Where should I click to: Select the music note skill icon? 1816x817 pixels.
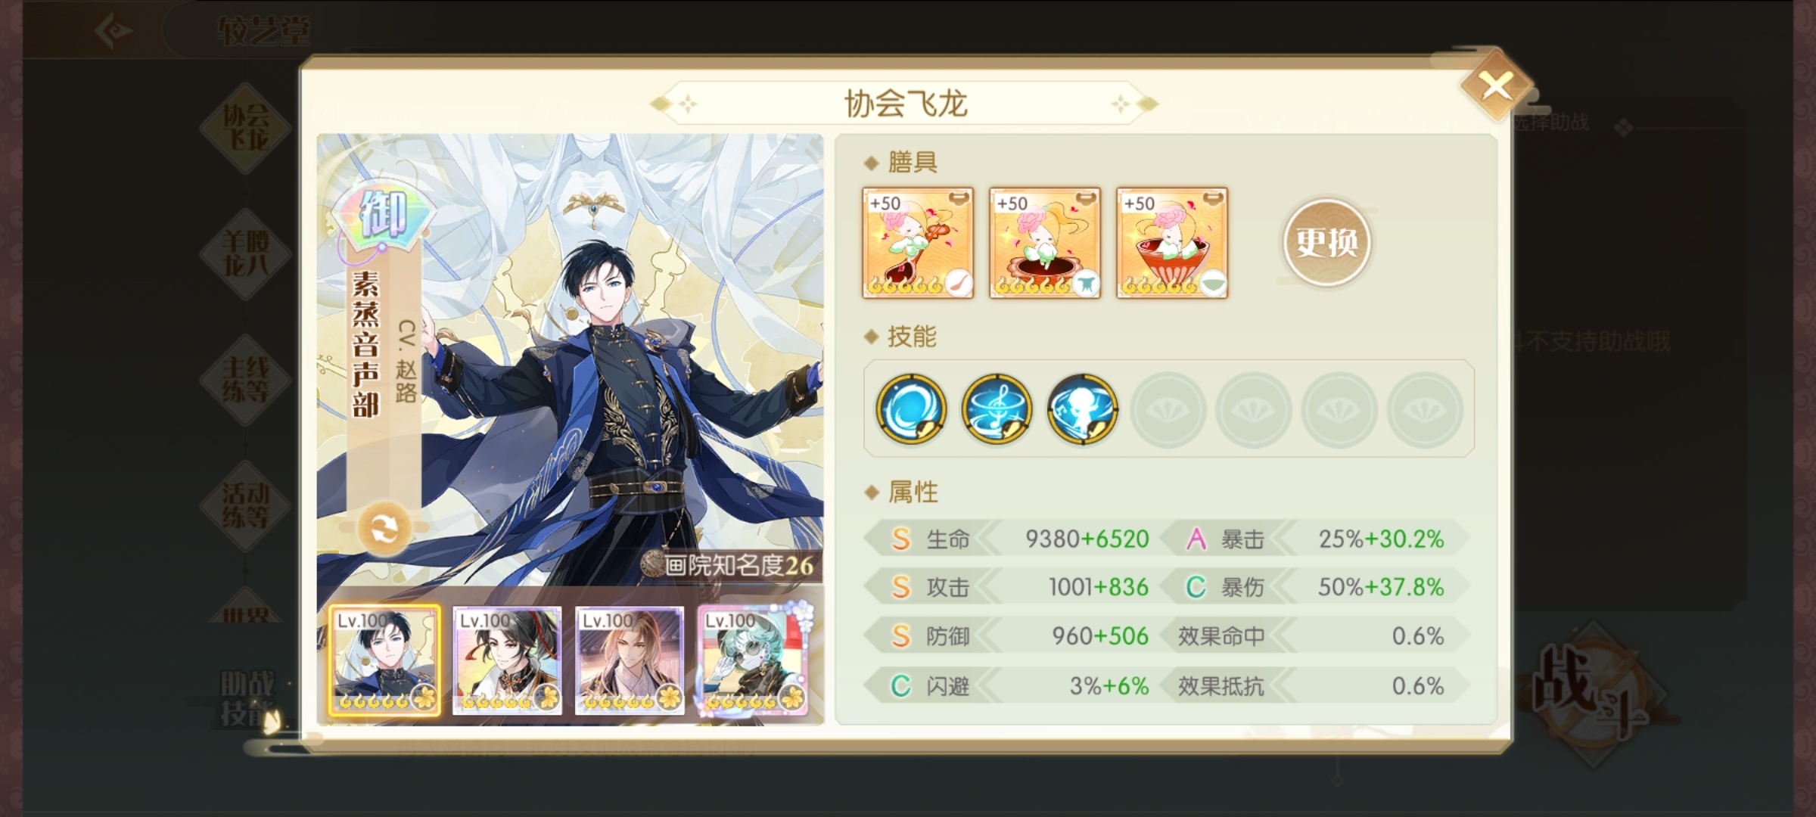[x=997, y=408]
